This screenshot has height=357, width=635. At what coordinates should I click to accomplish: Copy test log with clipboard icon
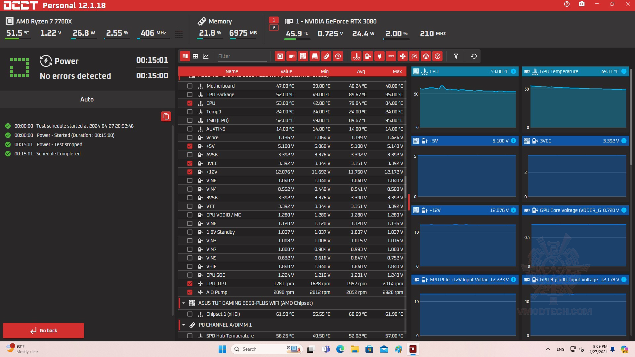coord(166,116)
